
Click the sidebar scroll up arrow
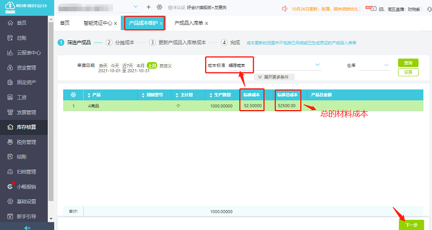51,19
